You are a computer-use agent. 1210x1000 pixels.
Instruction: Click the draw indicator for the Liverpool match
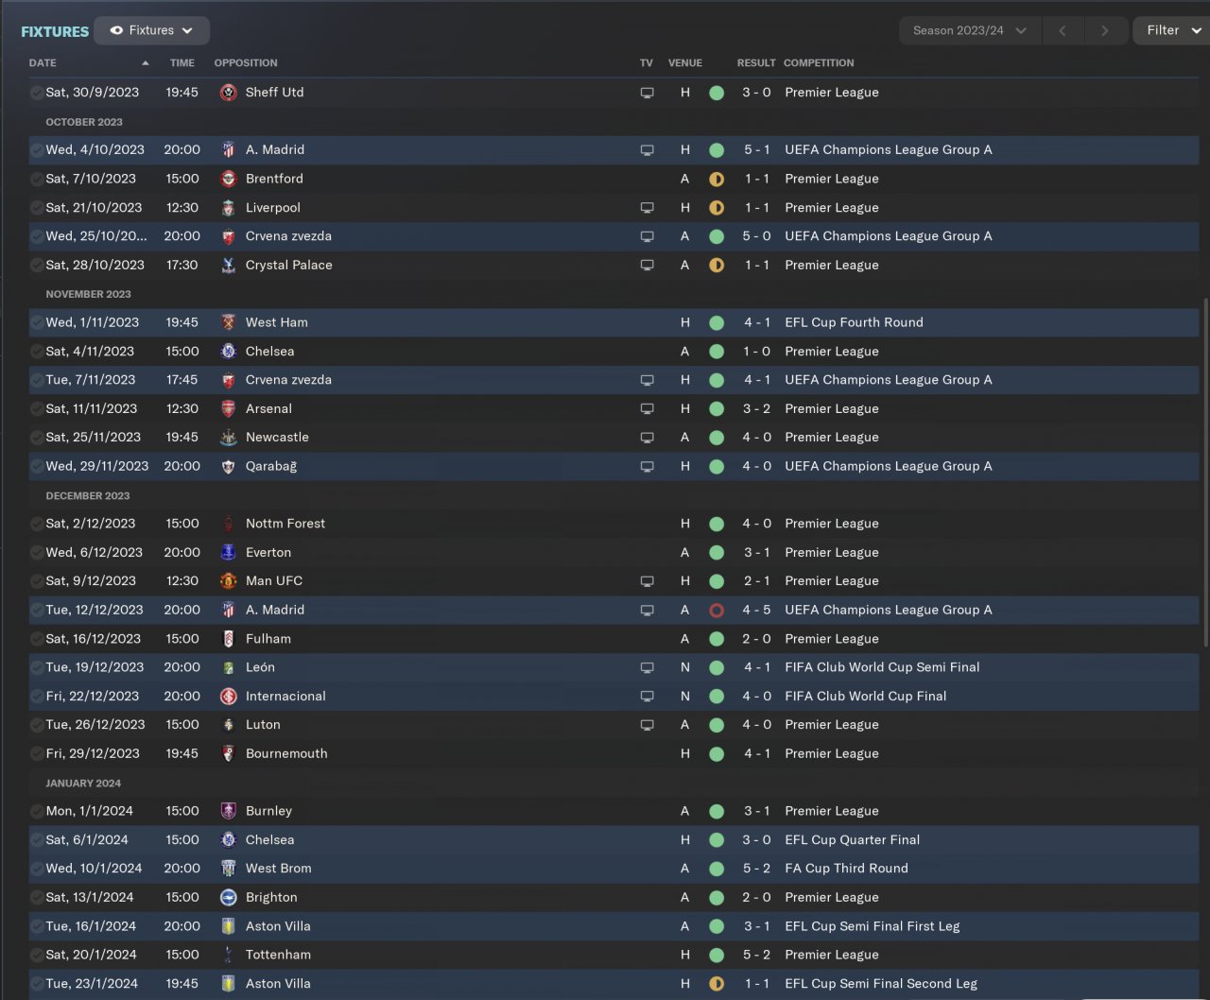[x=717, y=208]
